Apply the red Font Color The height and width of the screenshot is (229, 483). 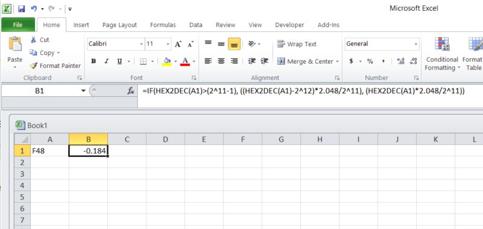tap(185, 61)
